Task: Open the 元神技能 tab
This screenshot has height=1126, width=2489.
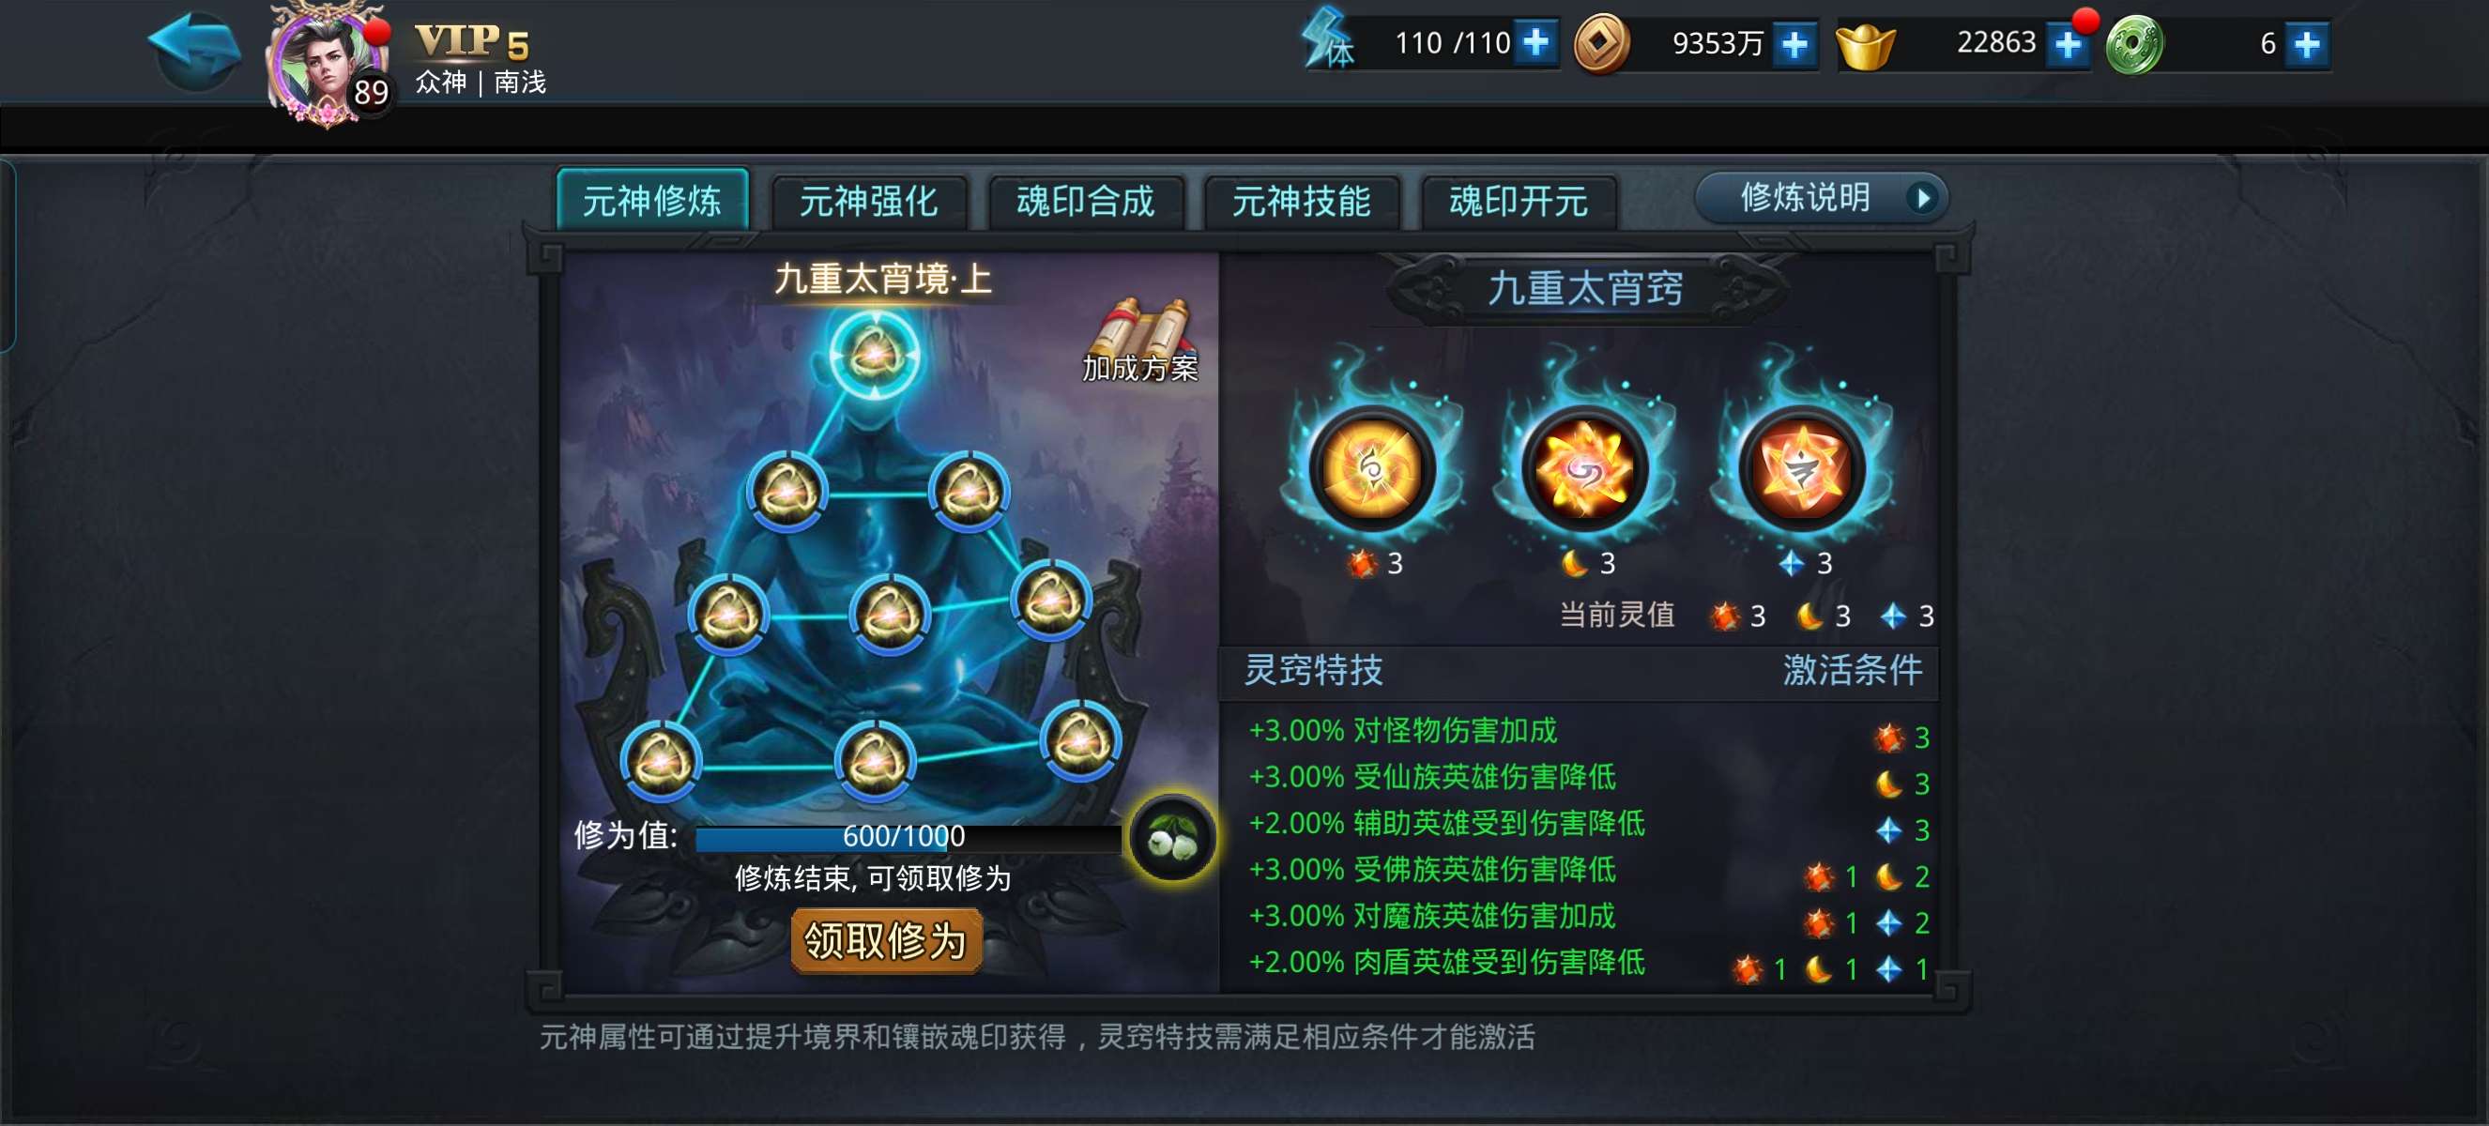Action: (1302, 202)
